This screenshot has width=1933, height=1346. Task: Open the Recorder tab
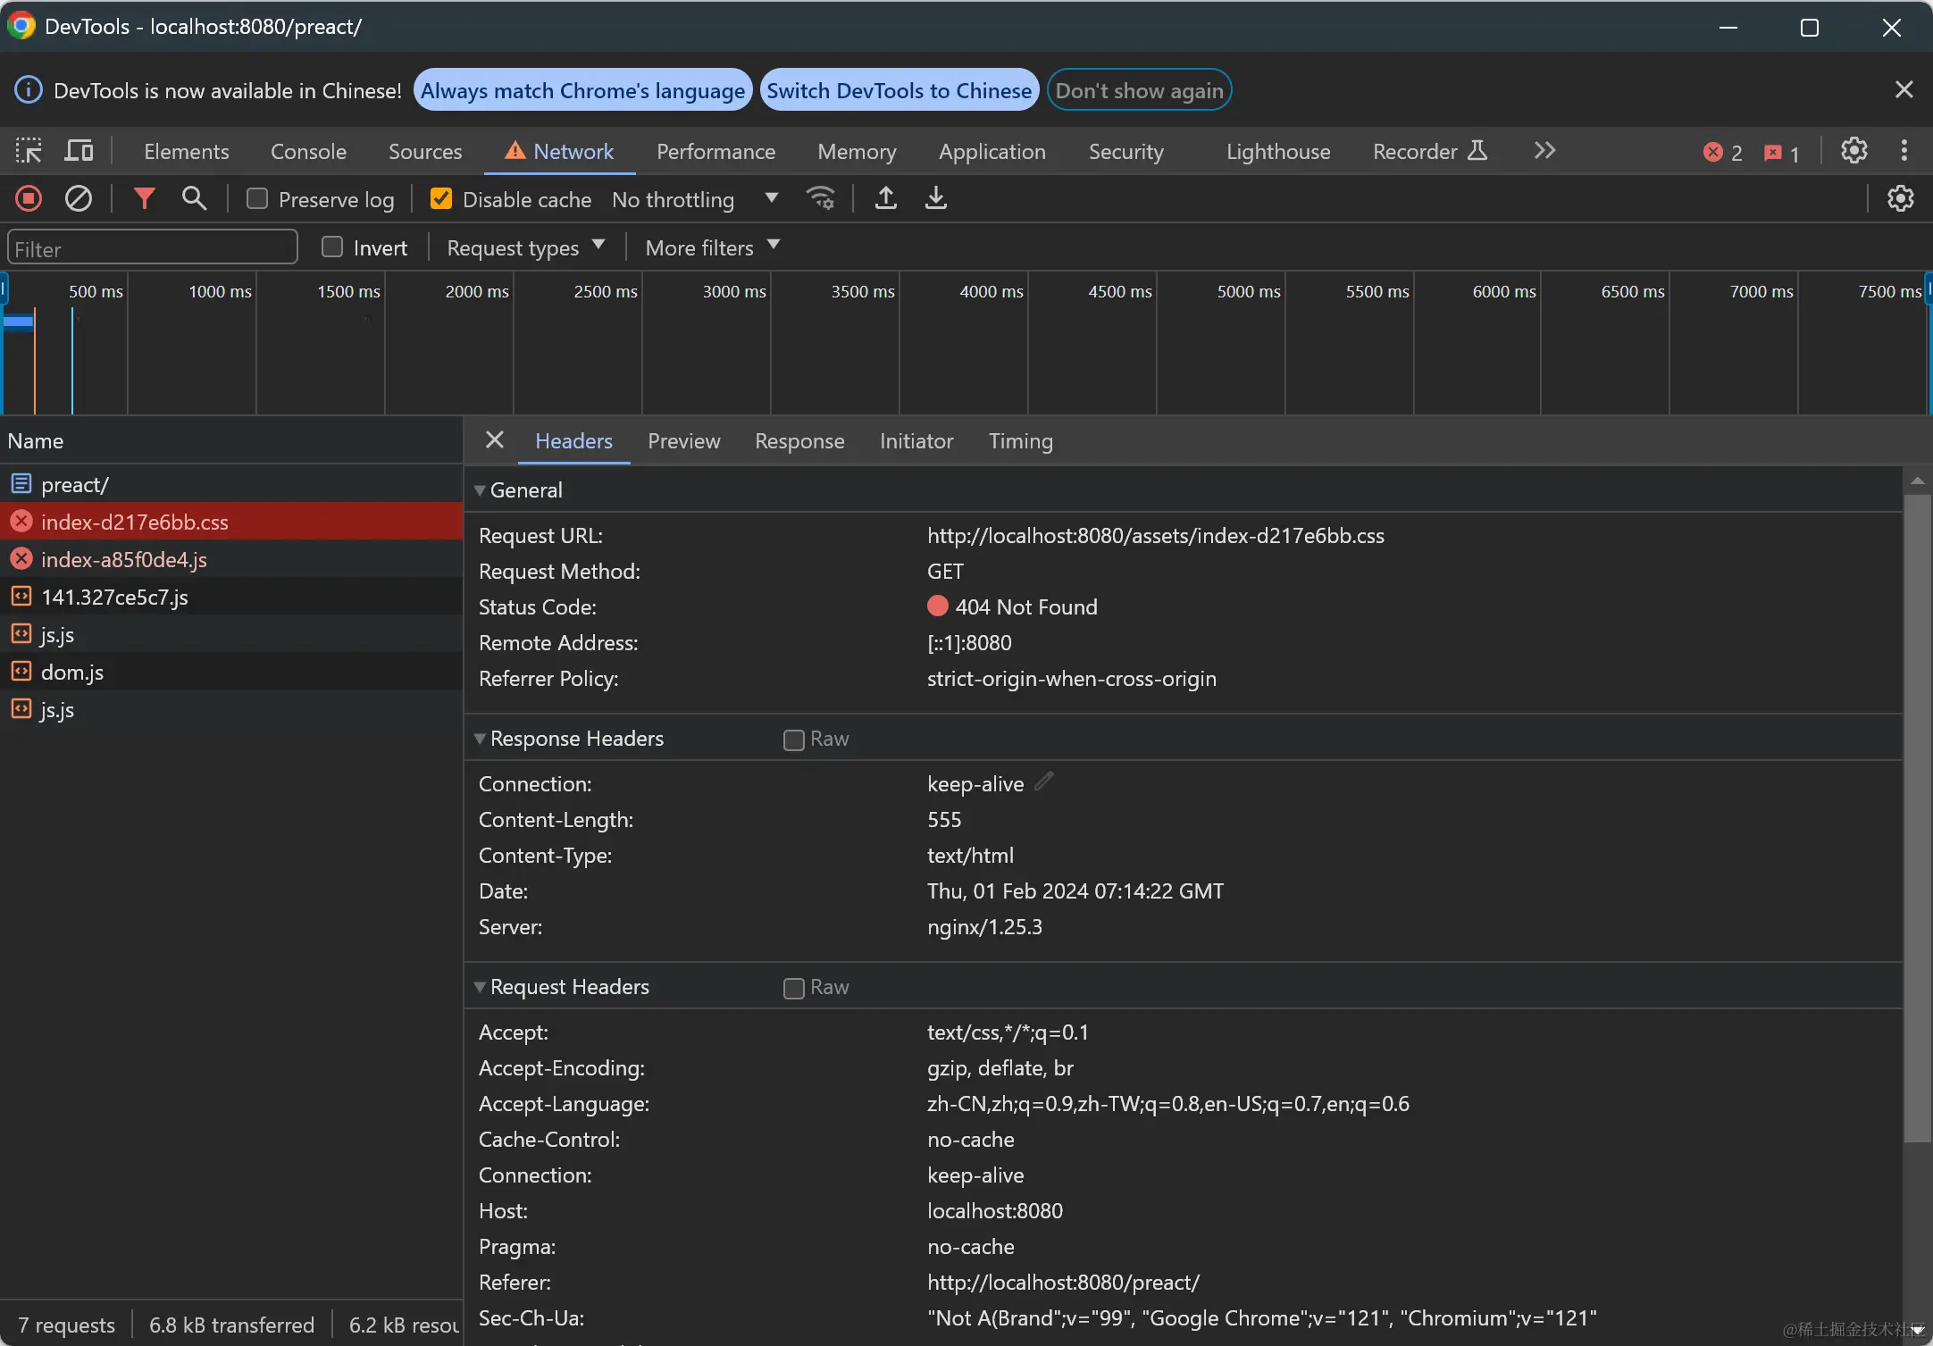1429,151
